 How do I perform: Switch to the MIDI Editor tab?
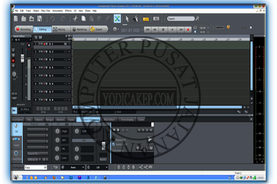point(109,120)
